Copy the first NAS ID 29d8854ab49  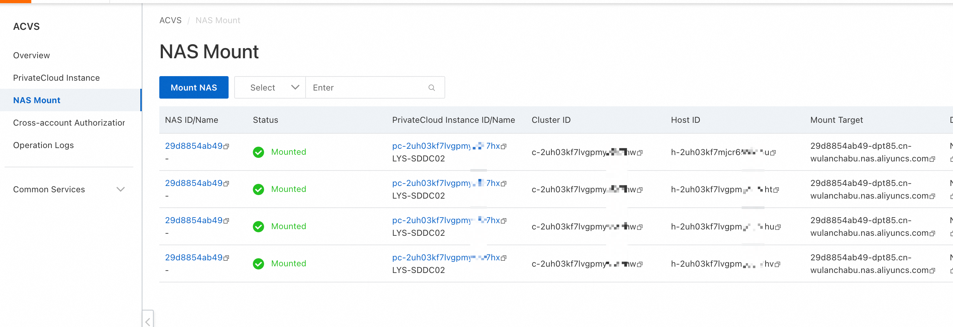[x=226, y=146]
